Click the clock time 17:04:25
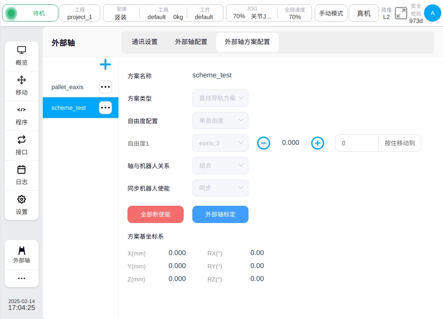The image size is (443, 319). click(x=22, y=308)
